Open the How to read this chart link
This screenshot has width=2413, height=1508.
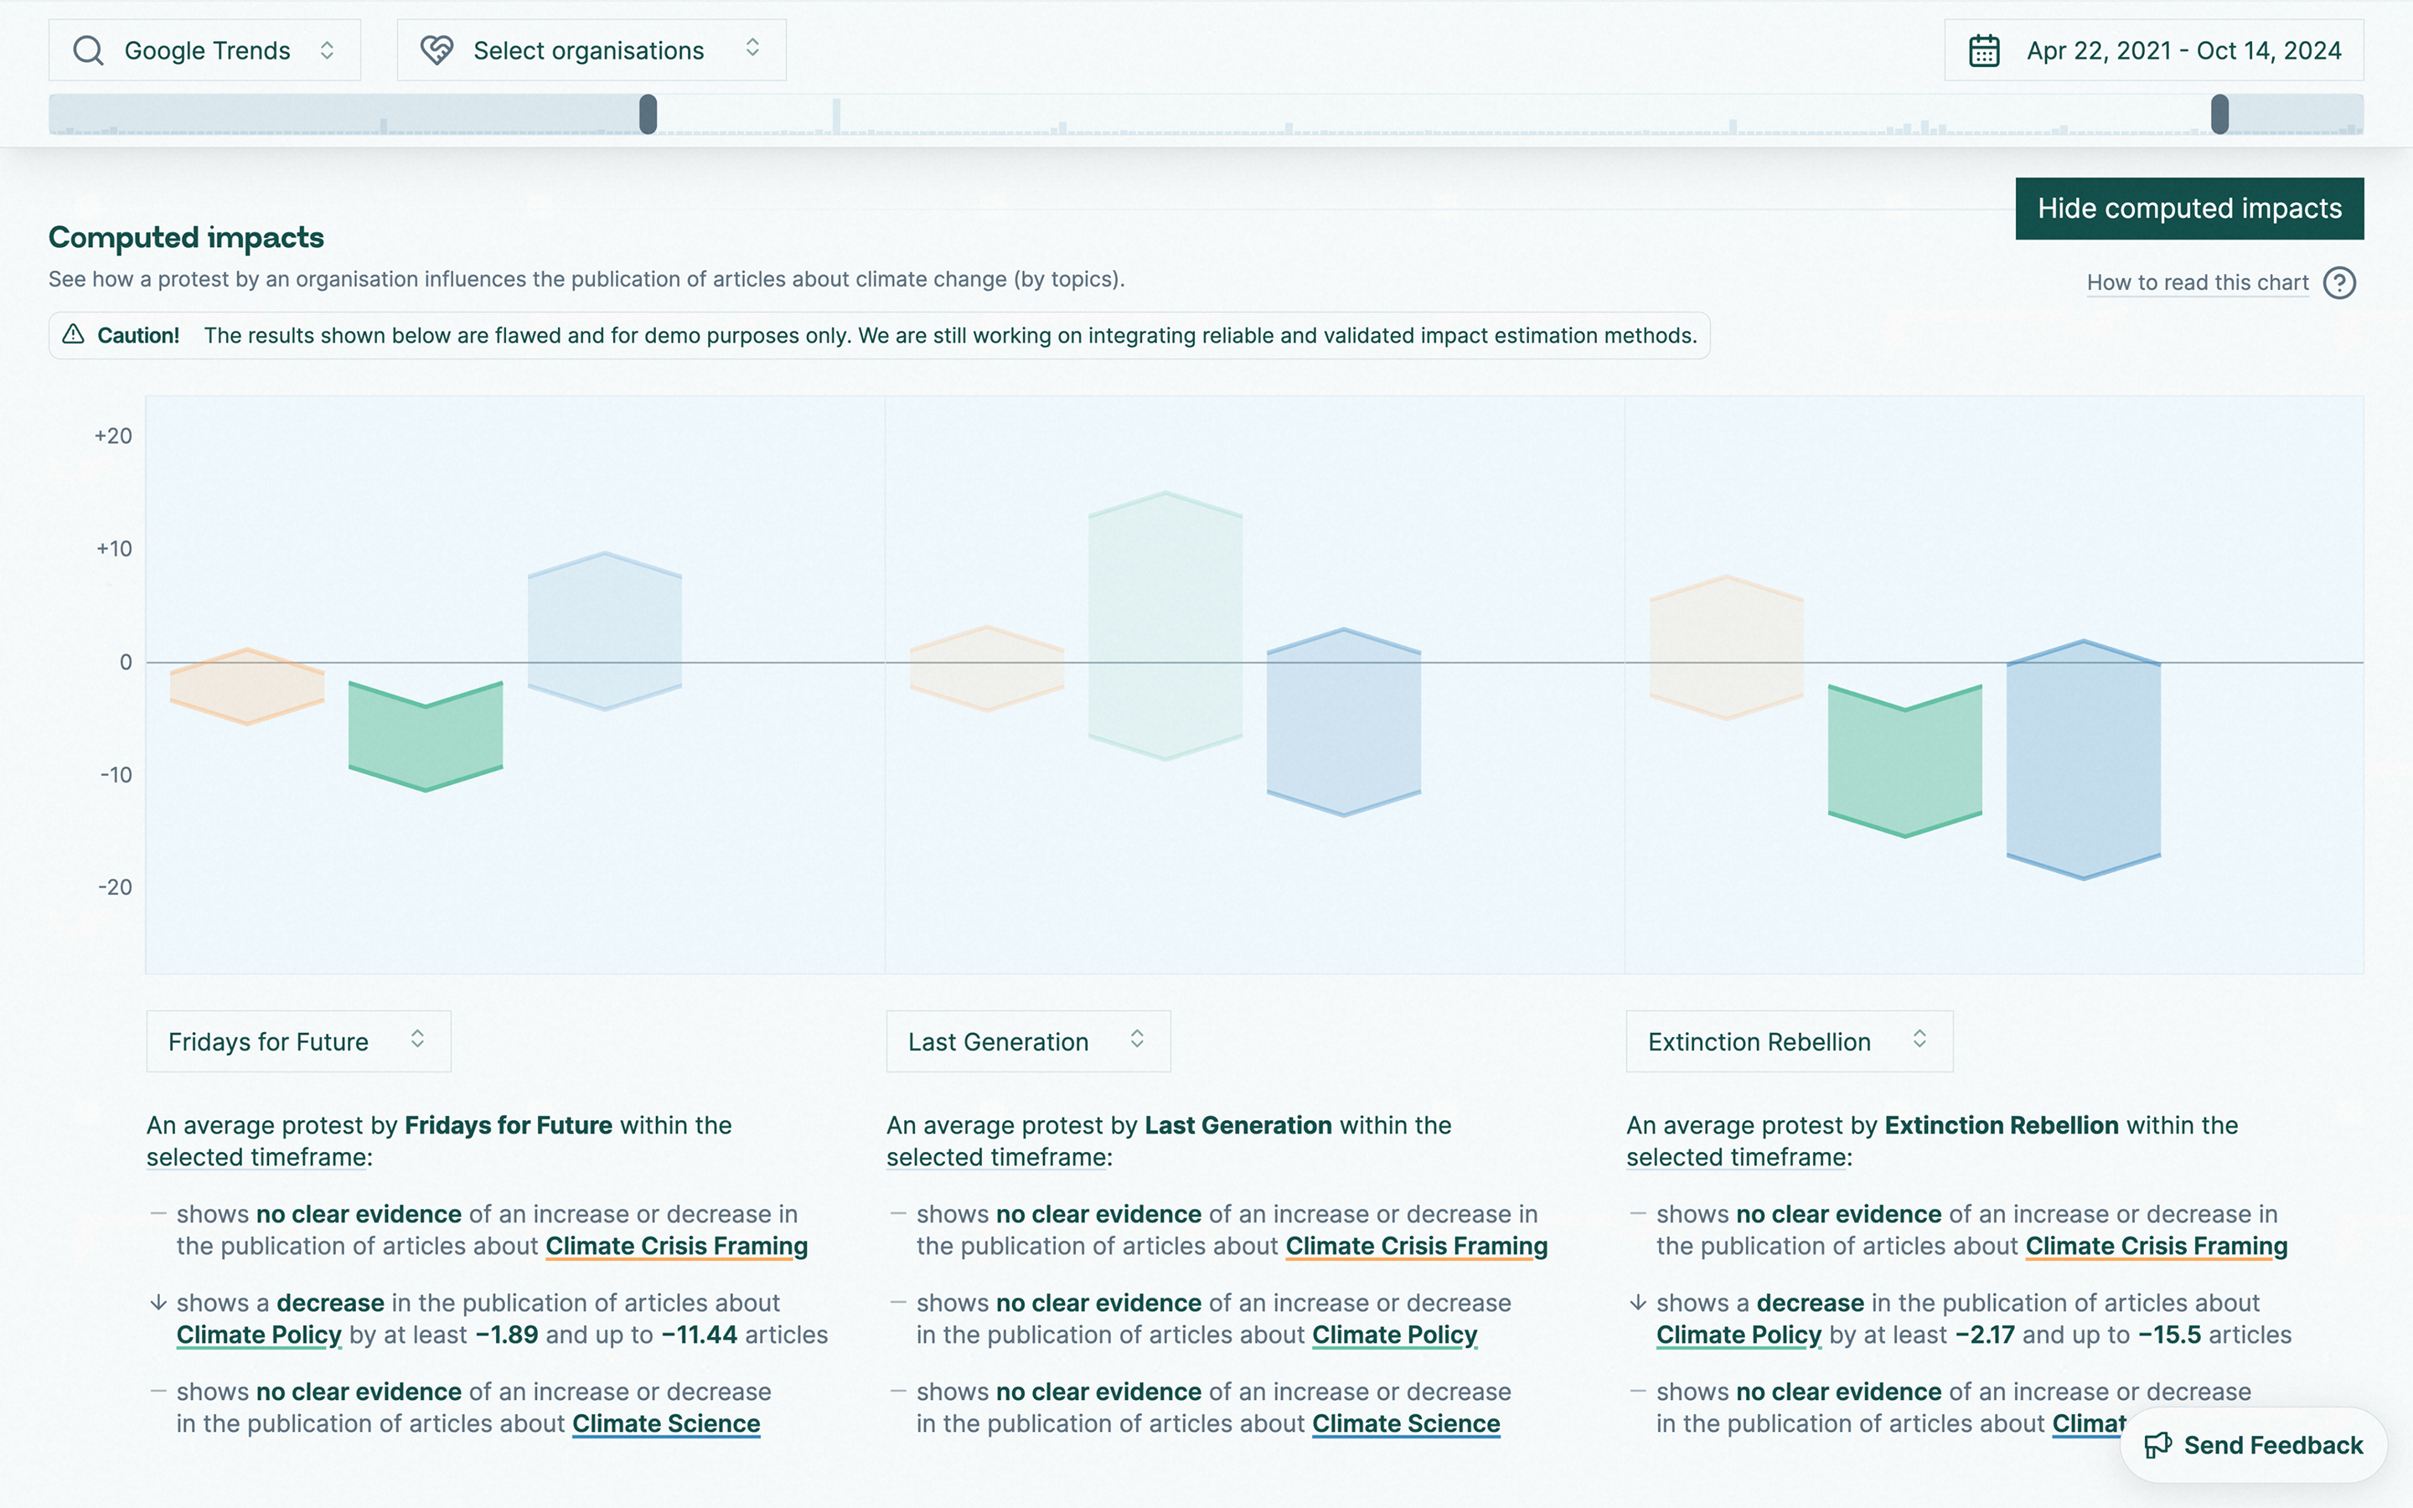(2198, 282)
